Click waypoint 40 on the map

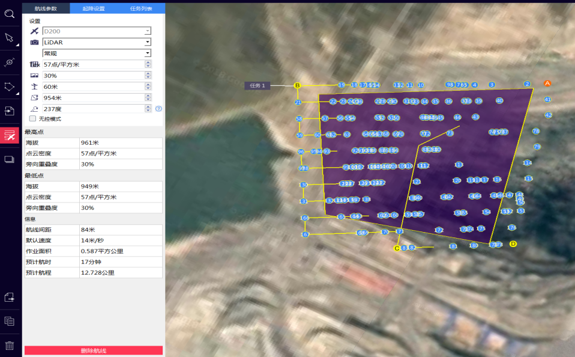pyautogui.click(x=499, y=100)
